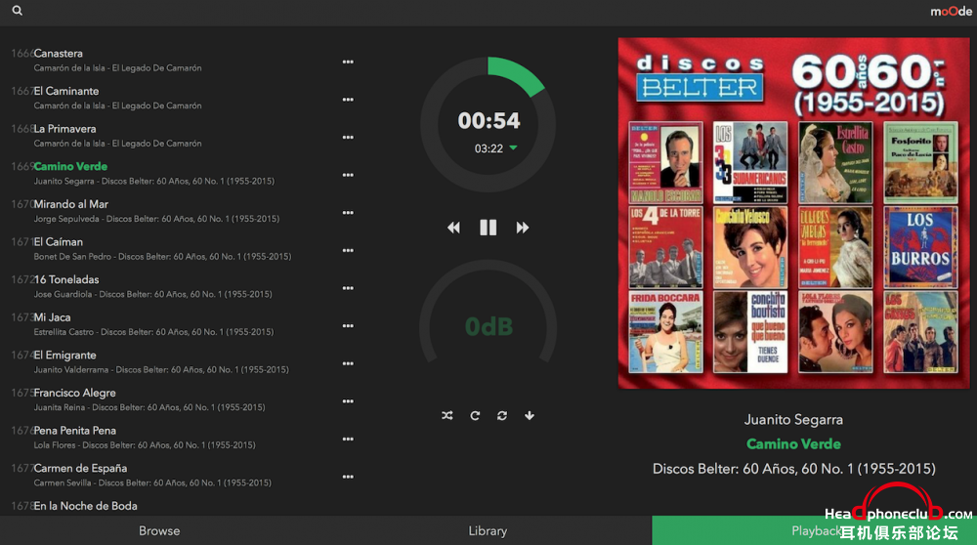The image size is (977, 545).
Task: Open options menu for El Caíman
Action: (x=348, y=250)
